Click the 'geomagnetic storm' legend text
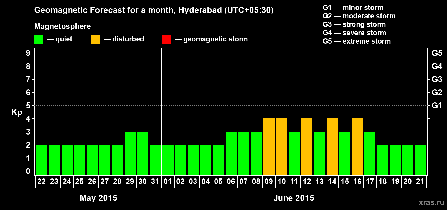The width and height of the screenshot is (447, 210). 216,39
